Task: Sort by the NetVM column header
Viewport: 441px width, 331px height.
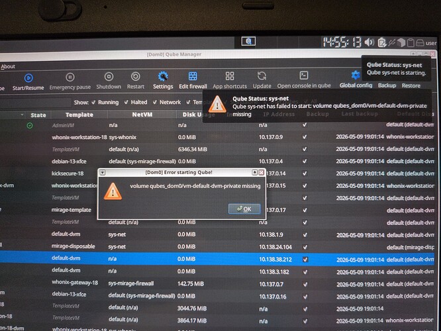Action: point(142,115)
